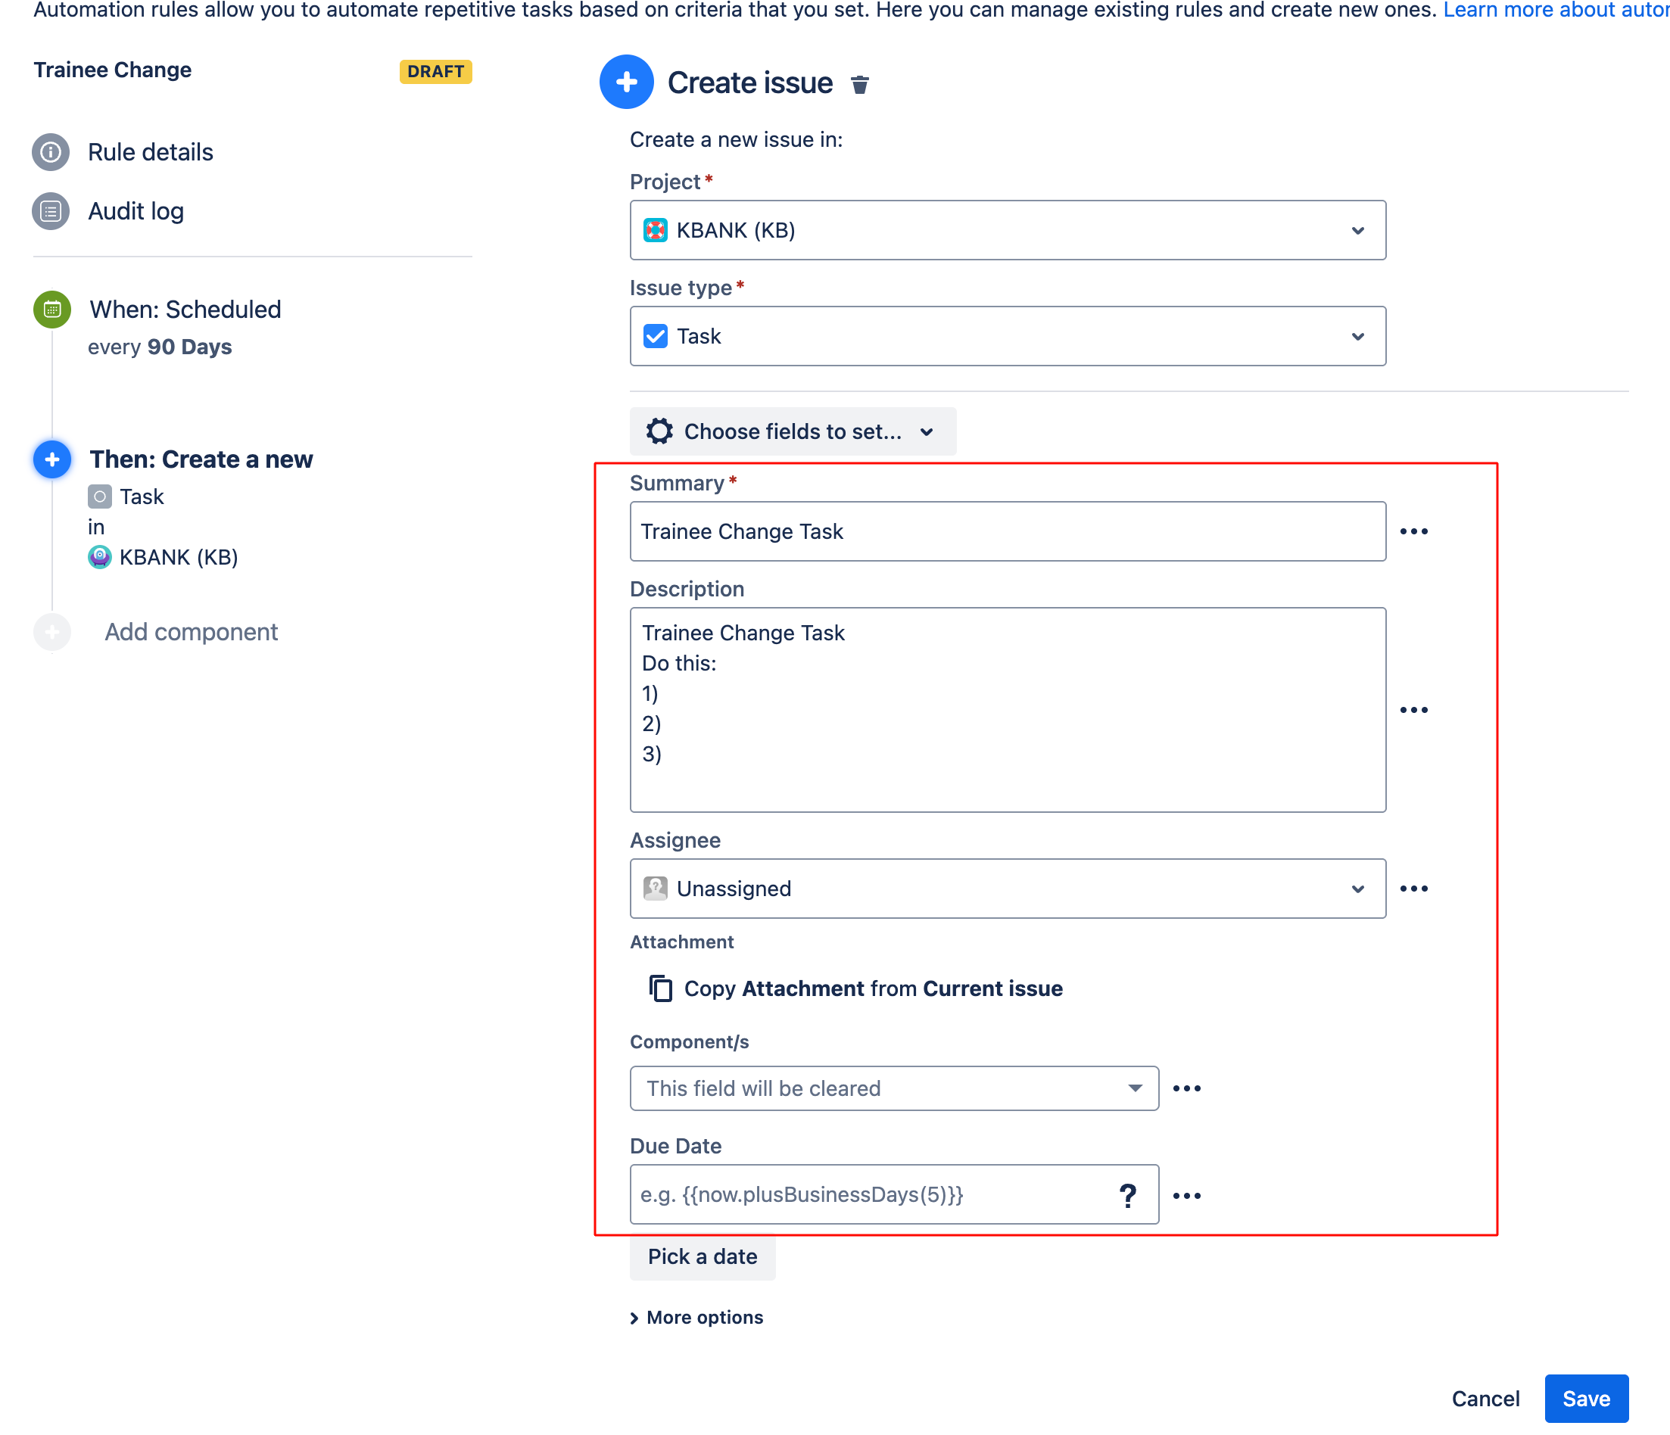Click the Copy Attachment from Current issue icon
The width and height of the screenshot is (1670, 1435).
660,988
